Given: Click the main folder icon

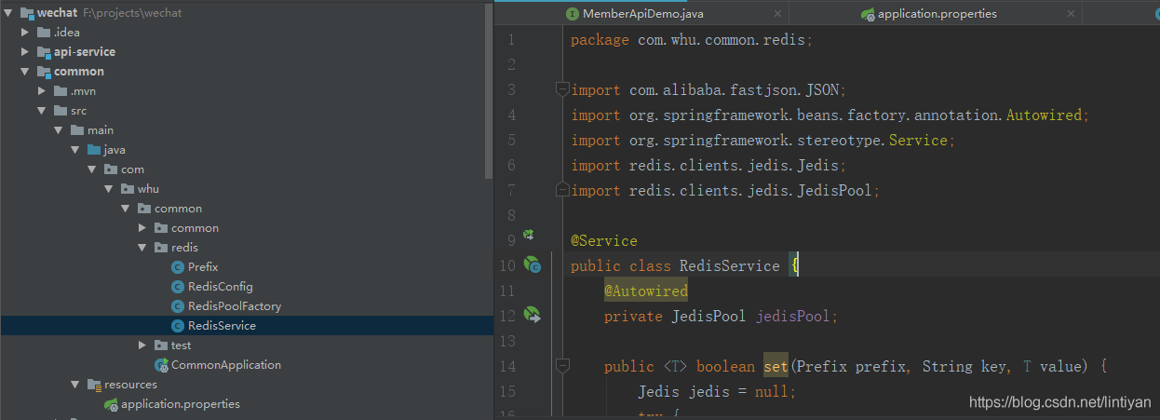Looking at the screenshot, I should 77,130.
